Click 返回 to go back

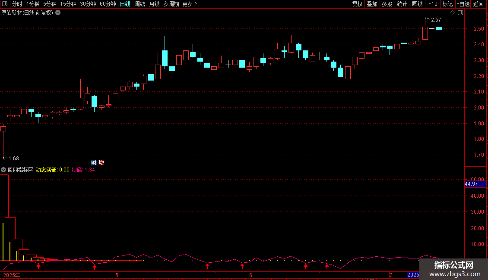(478, 4)
